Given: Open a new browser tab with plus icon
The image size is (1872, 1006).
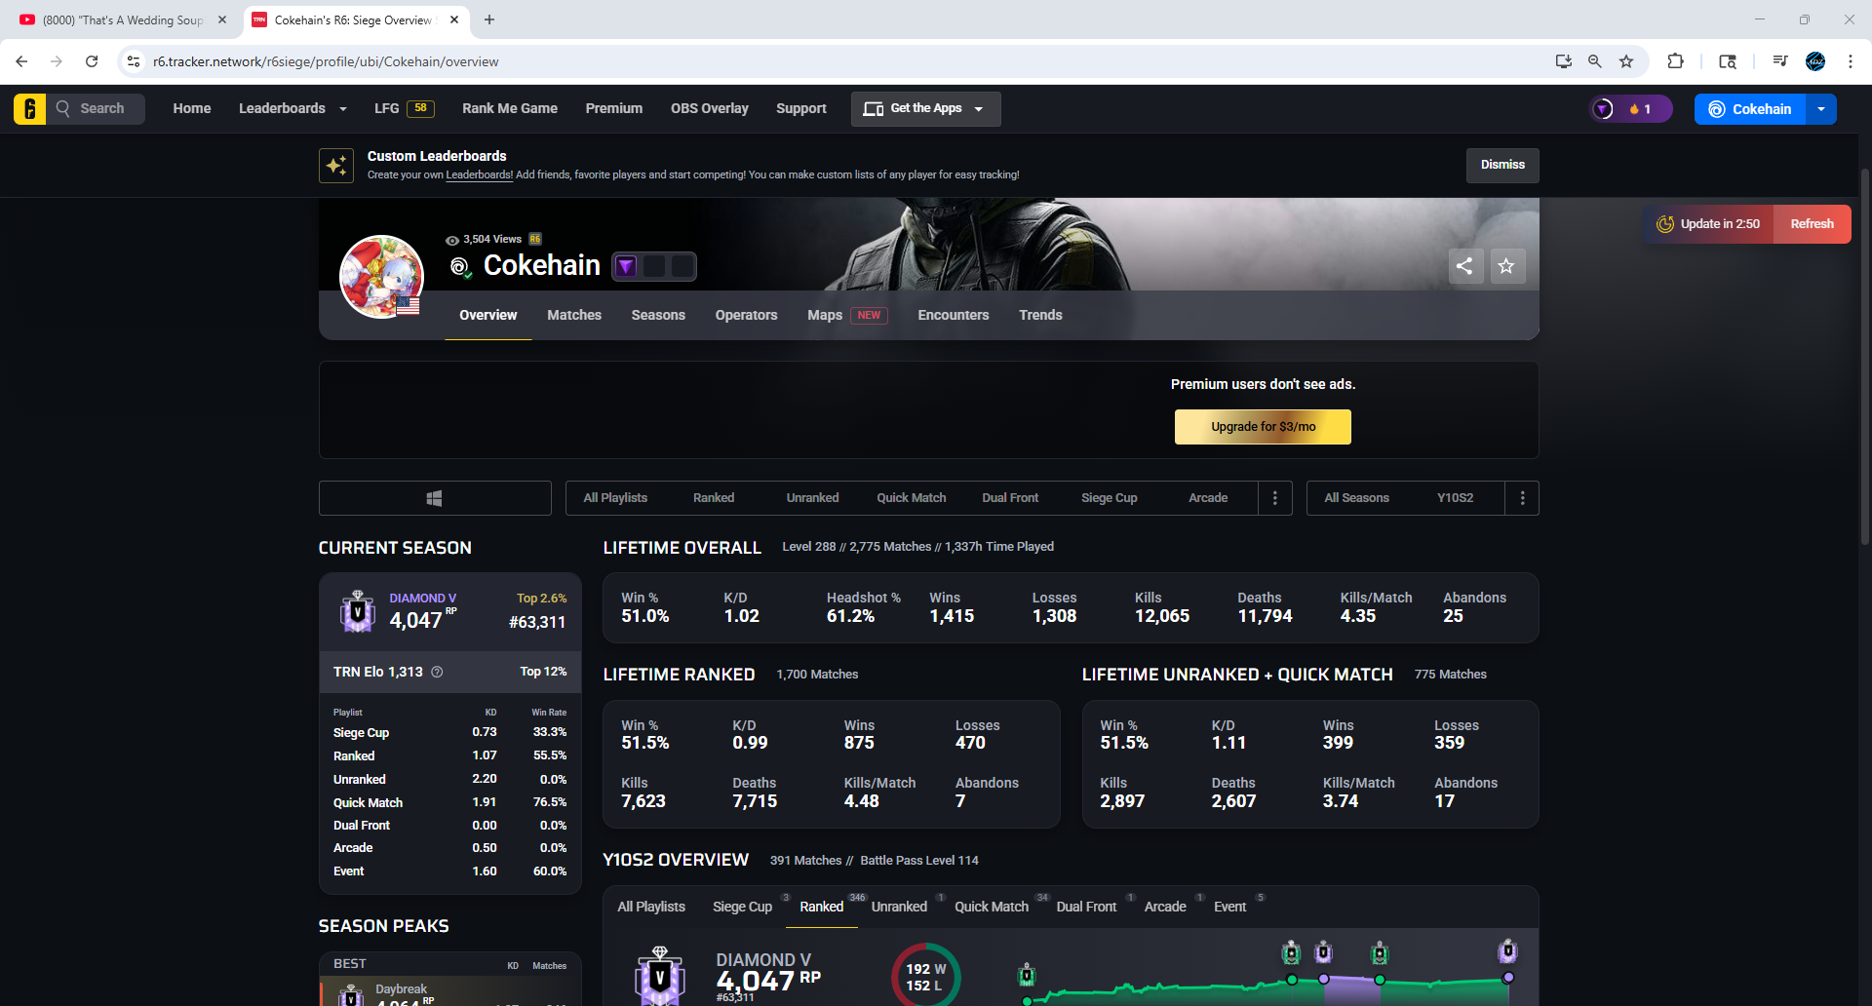Looking at the screenshot, I should [x=489, y=19].
